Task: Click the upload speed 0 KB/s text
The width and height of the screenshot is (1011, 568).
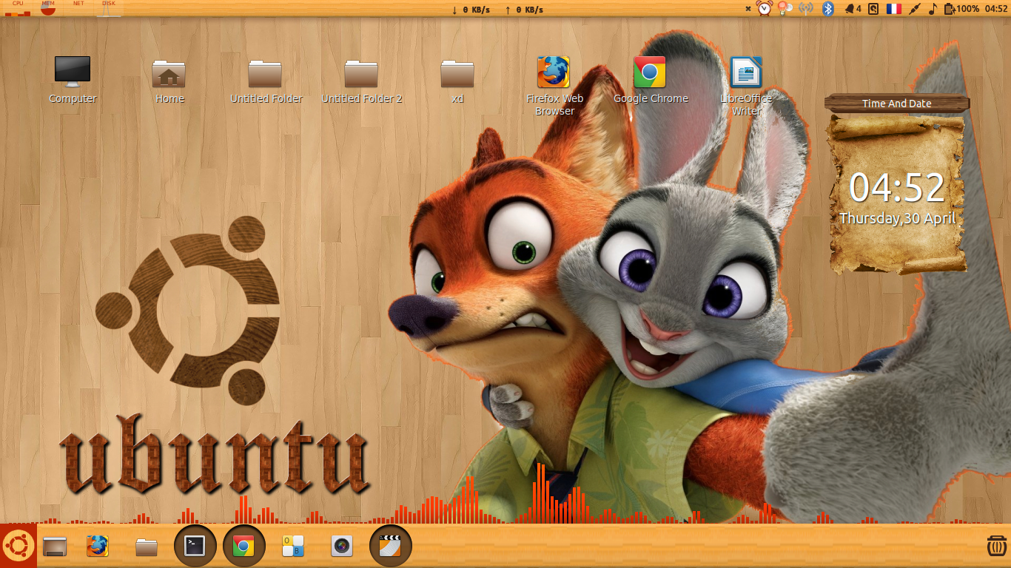Action: coord(524,10)
